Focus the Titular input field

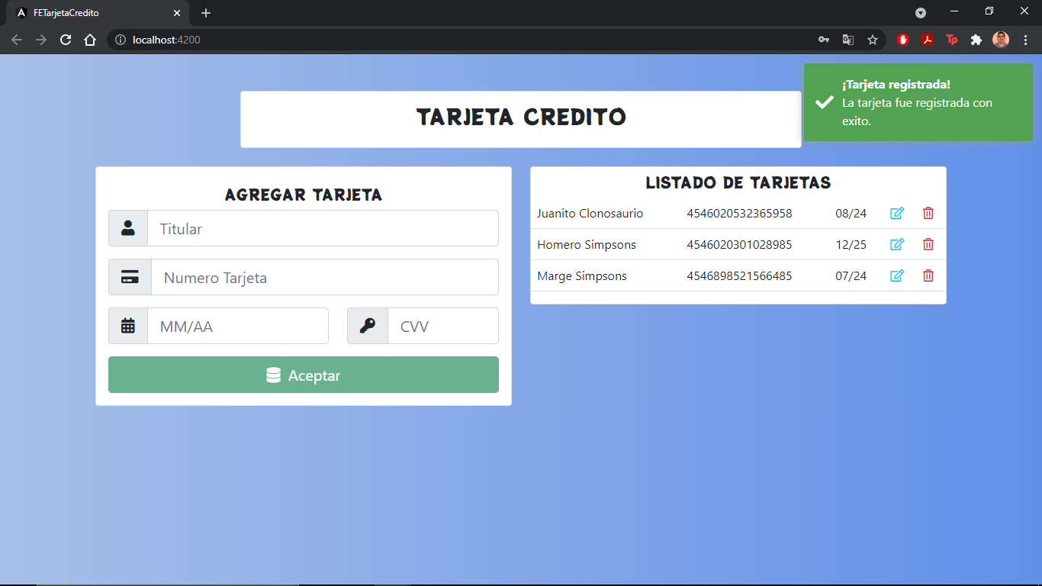[322, 228]
